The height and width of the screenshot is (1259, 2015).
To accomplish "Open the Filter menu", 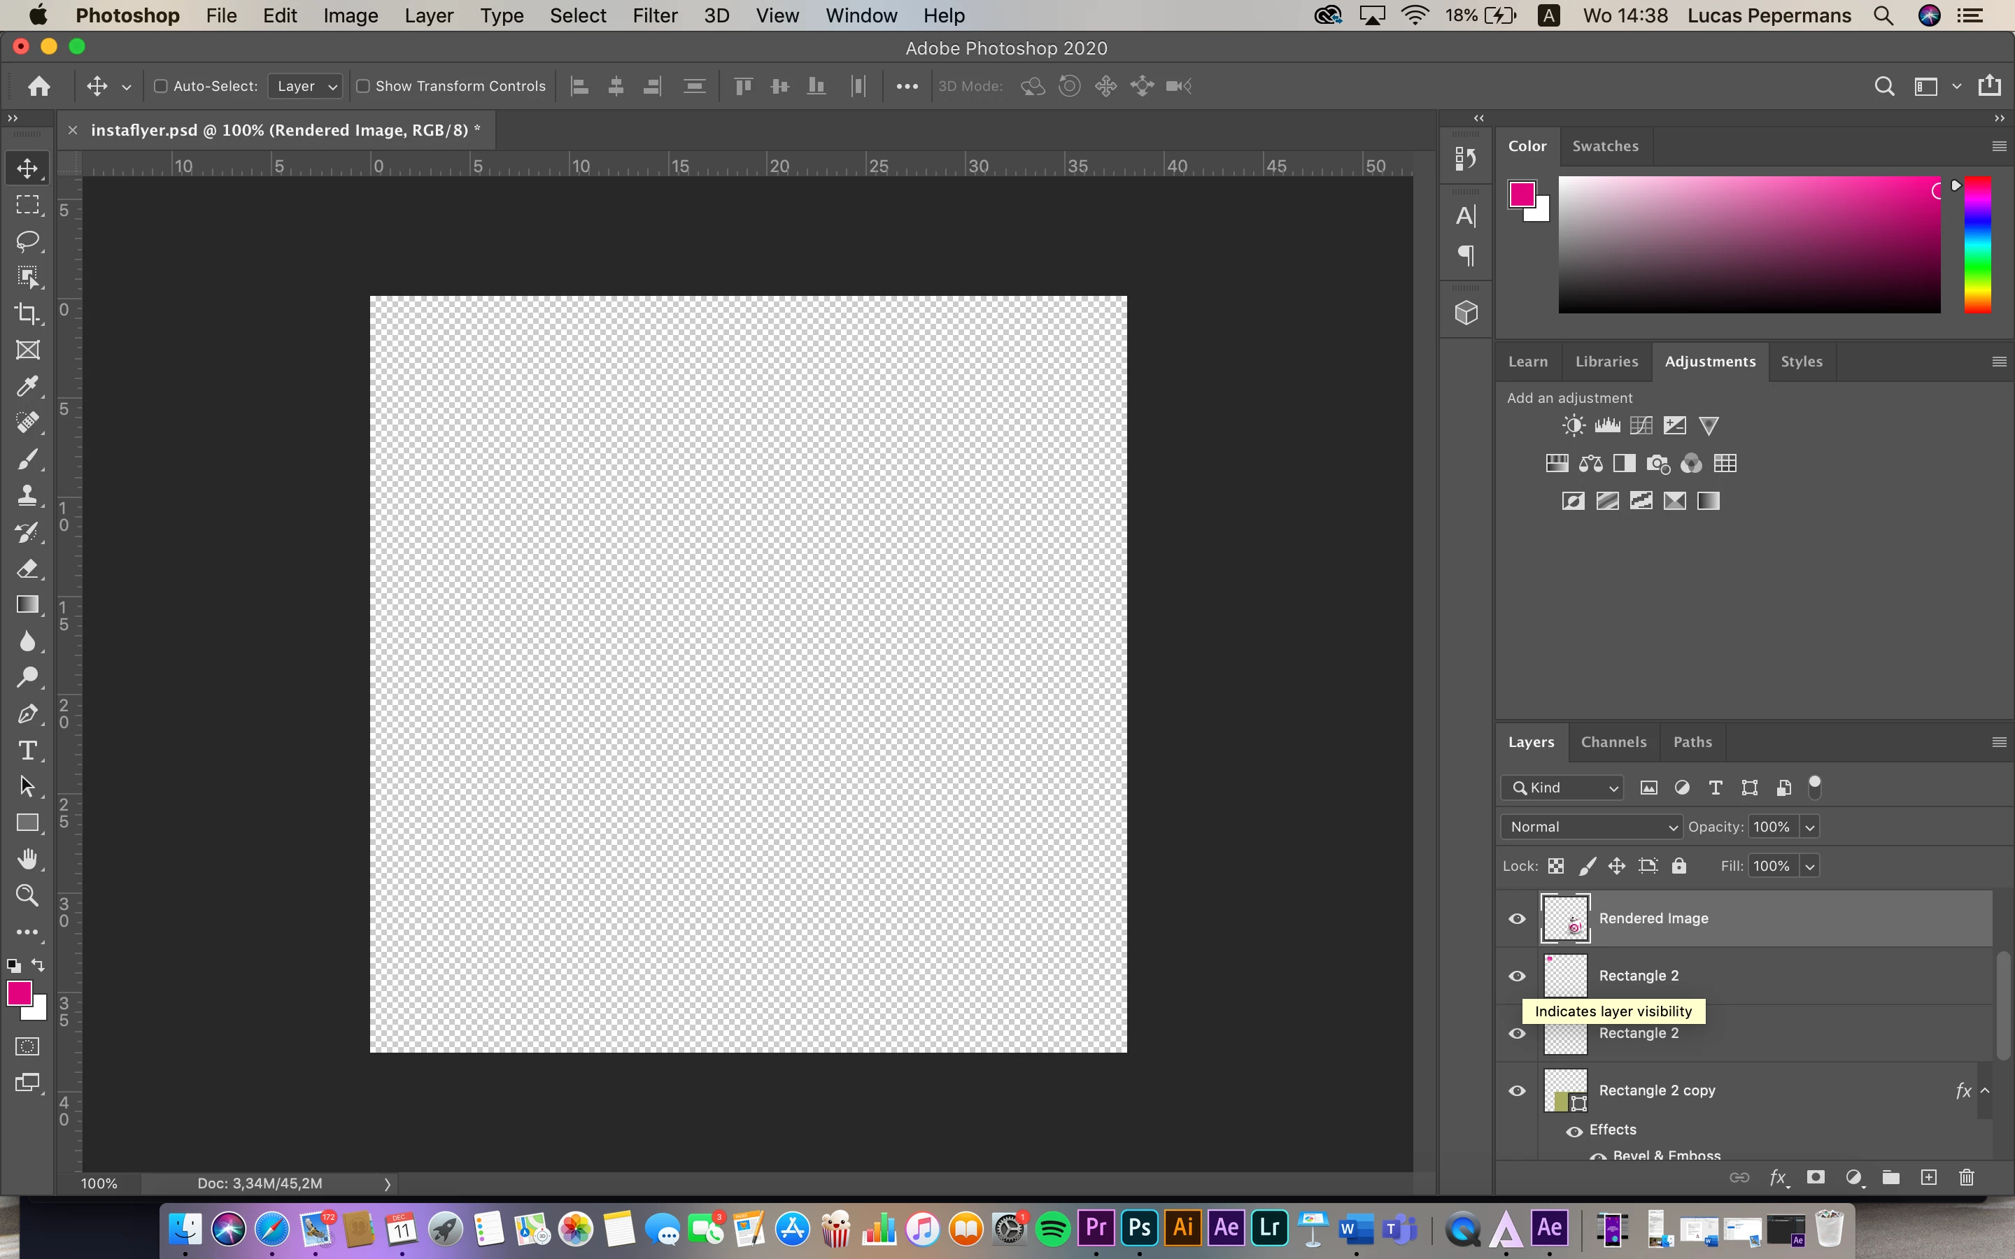I will pos(654,15).
